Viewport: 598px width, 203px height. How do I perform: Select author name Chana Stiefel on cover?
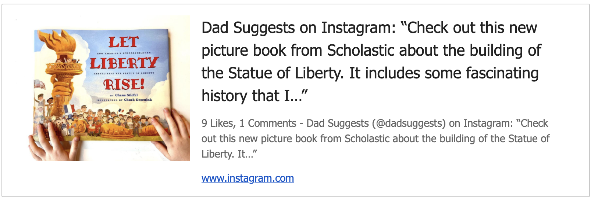coord(126,95)
